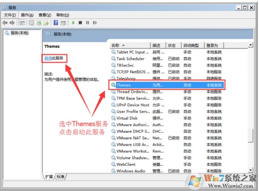Viewport: 259px width, 191px height.
Task: Toggle the action pane toolbar icon
Action: pyautogui.click(x=63, y=23)
